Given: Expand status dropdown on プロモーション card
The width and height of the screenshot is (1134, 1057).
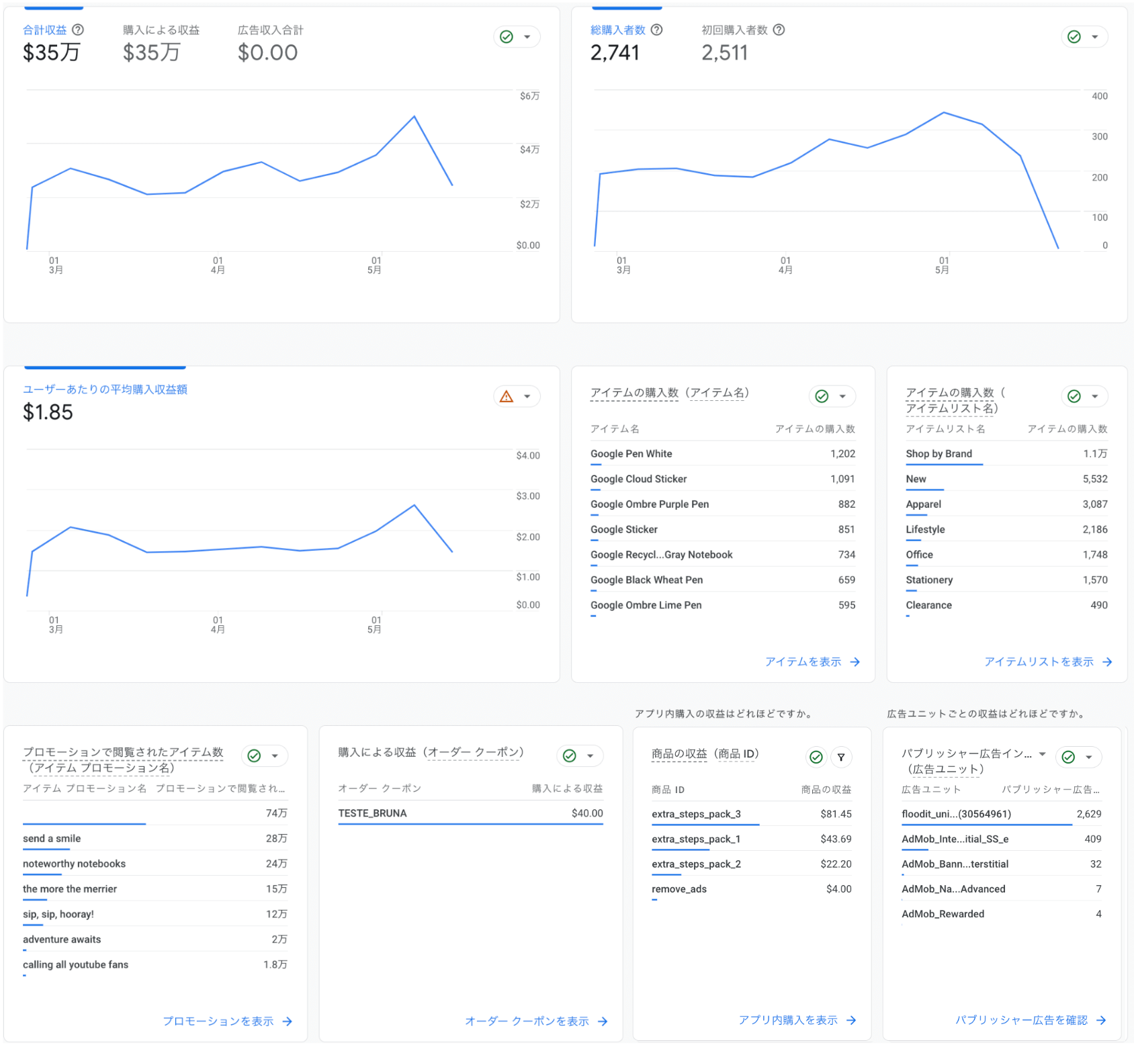Looking at the screenshot, I should click(x=275, y=755).
